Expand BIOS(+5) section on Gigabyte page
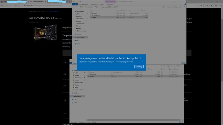Image resolution: width=223 pixels, height=125 pixels. (66, 47)
